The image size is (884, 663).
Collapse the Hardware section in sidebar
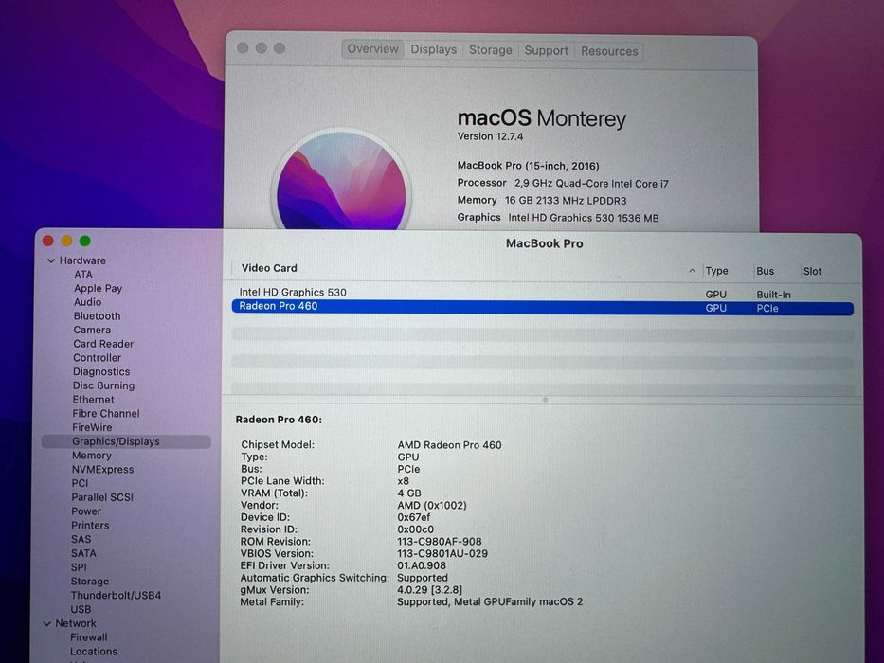pos(51,260)
